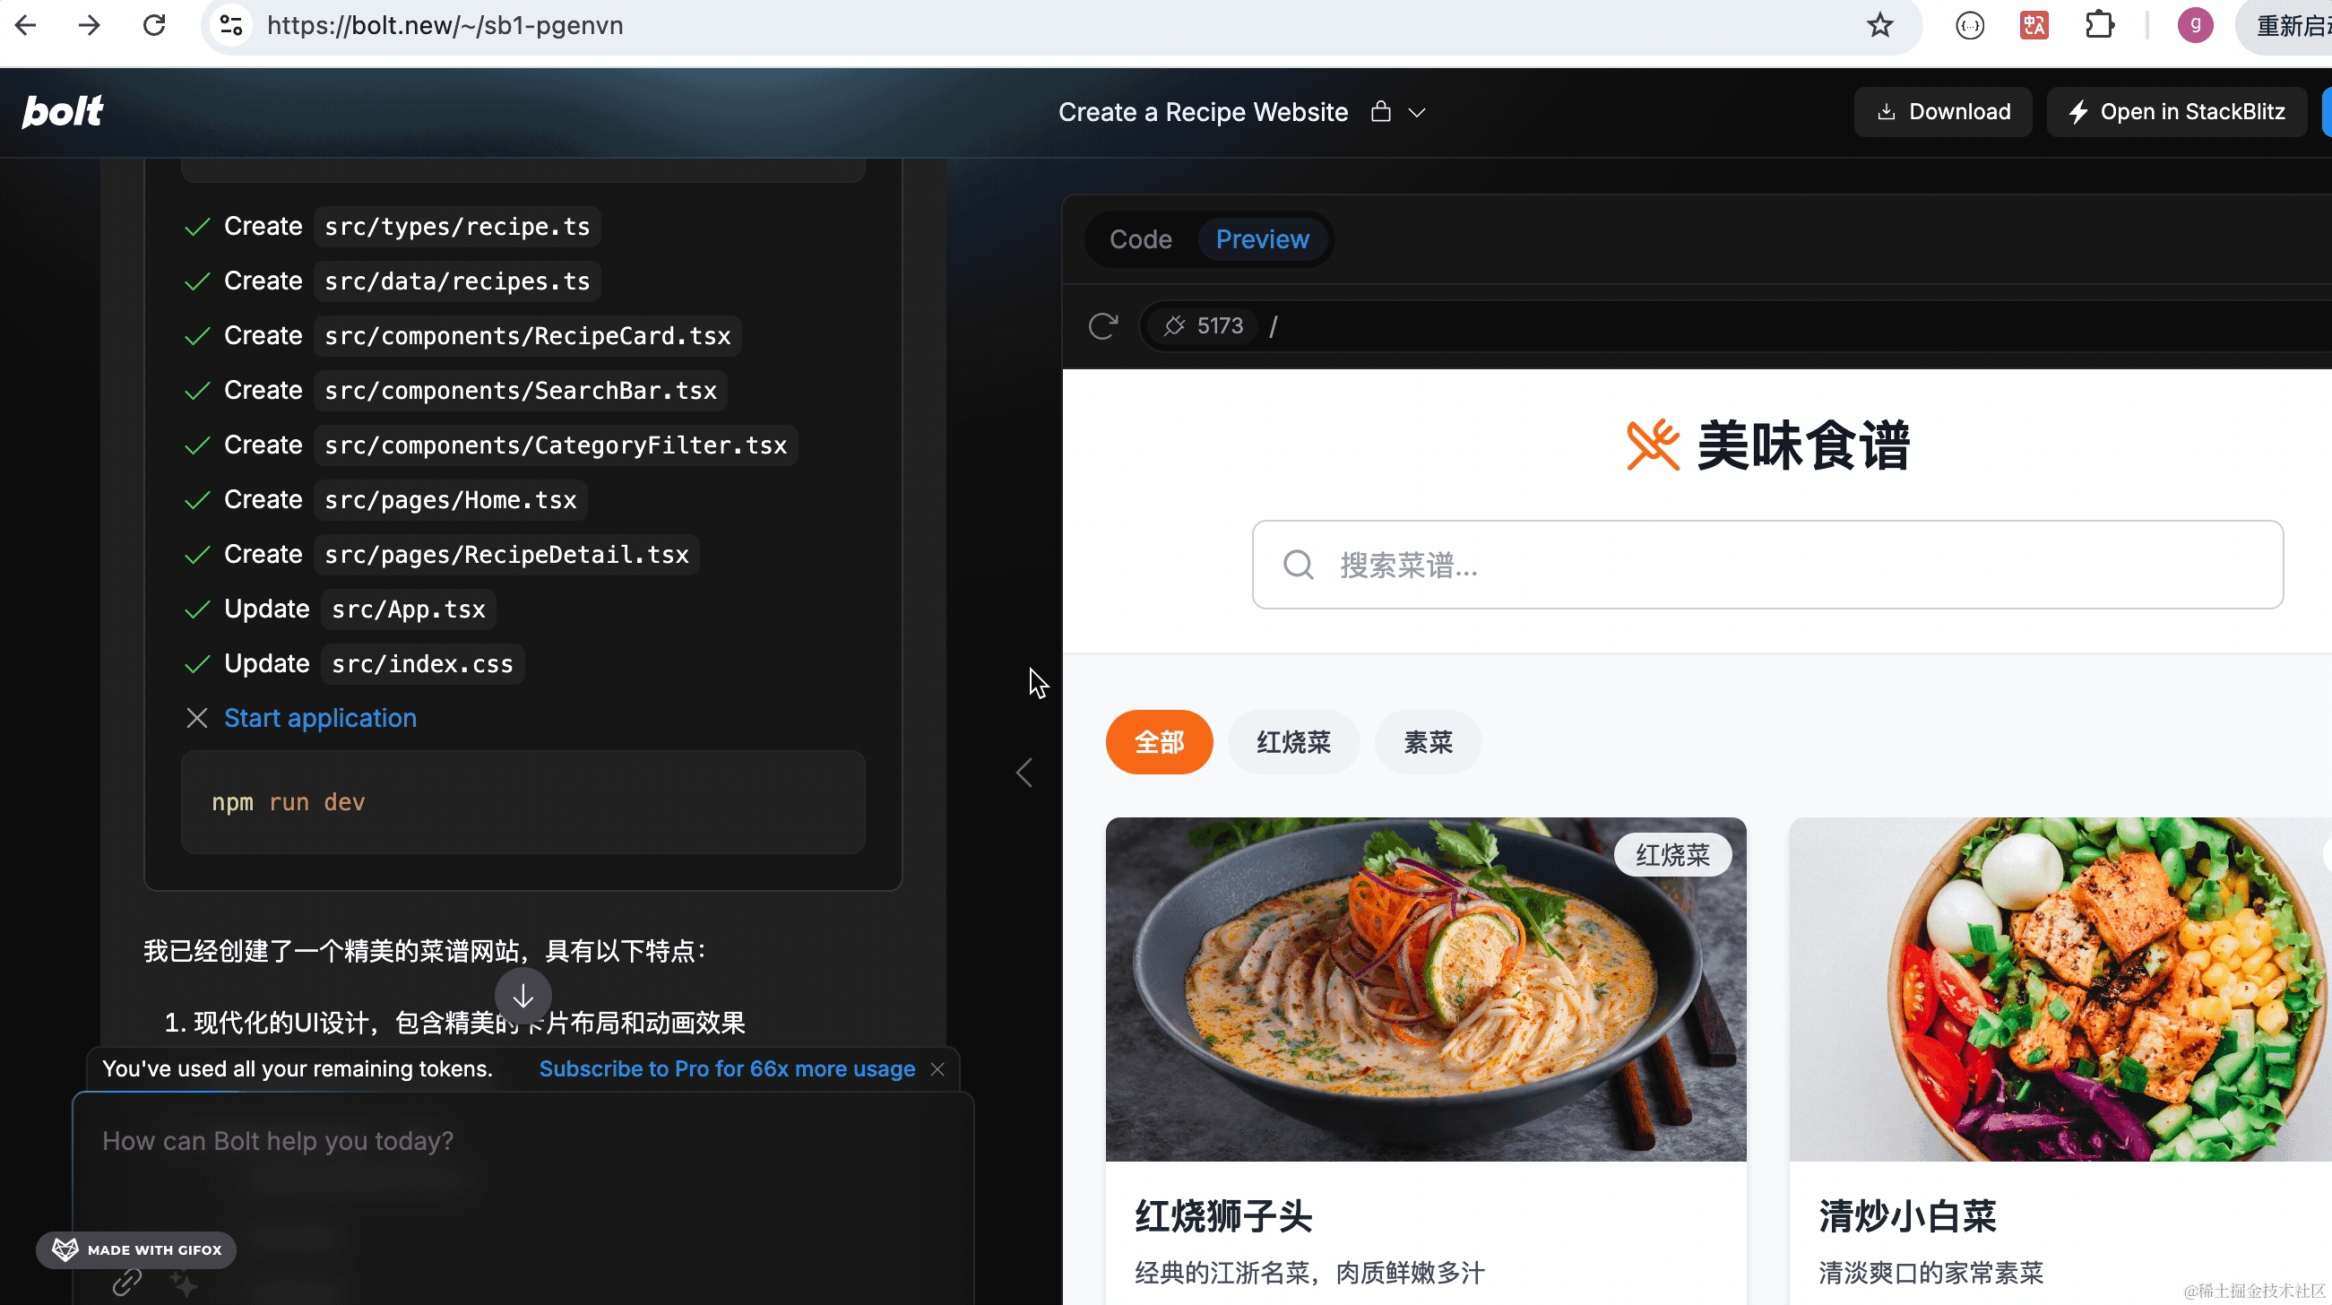The image size is (2332, 1305).
Task: Click the port 5173 plug icon
Action: click(x=1174, y=326)
